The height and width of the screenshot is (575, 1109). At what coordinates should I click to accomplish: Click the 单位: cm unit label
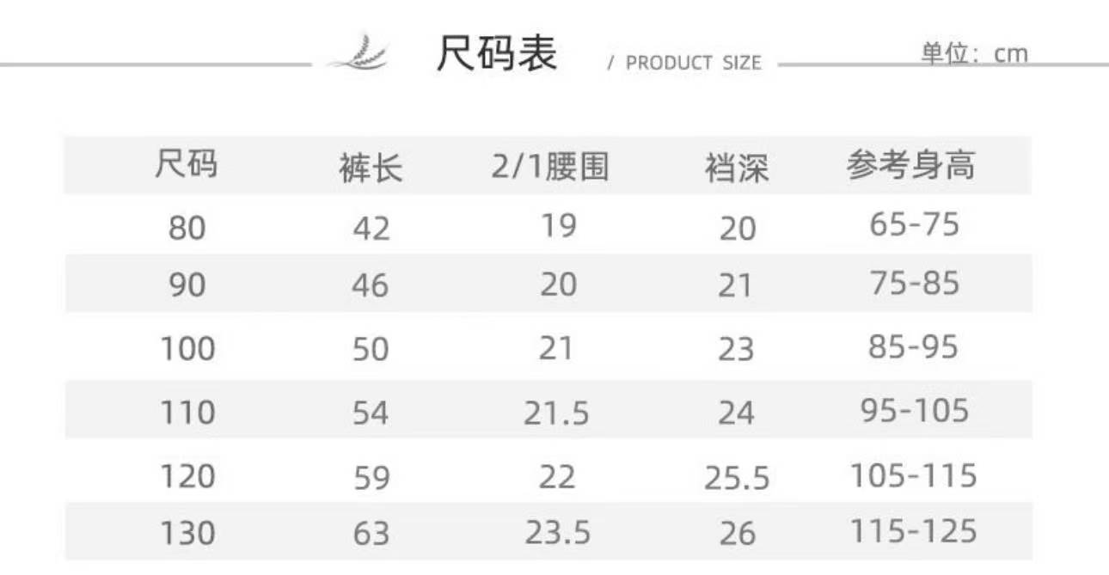point(974,54)
